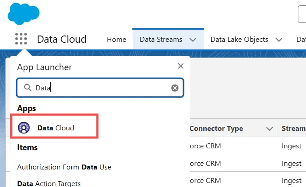Open Authorization Form Data Use item
Viewport: 306px width, 187px height.
pos(64,167)
